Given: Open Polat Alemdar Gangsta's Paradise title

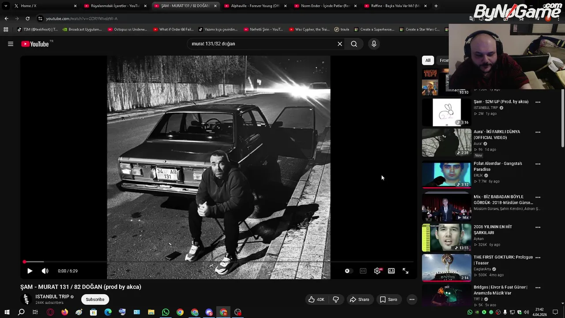Looking at the screenshot, I should pyautogui.click(x=498, y=167).
